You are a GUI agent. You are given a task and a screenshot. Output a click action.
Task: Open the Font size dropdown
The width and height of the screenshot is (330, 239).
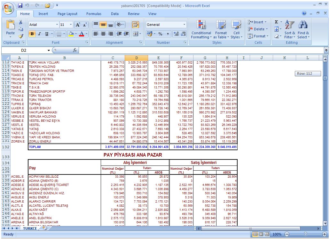click(71, 25)
